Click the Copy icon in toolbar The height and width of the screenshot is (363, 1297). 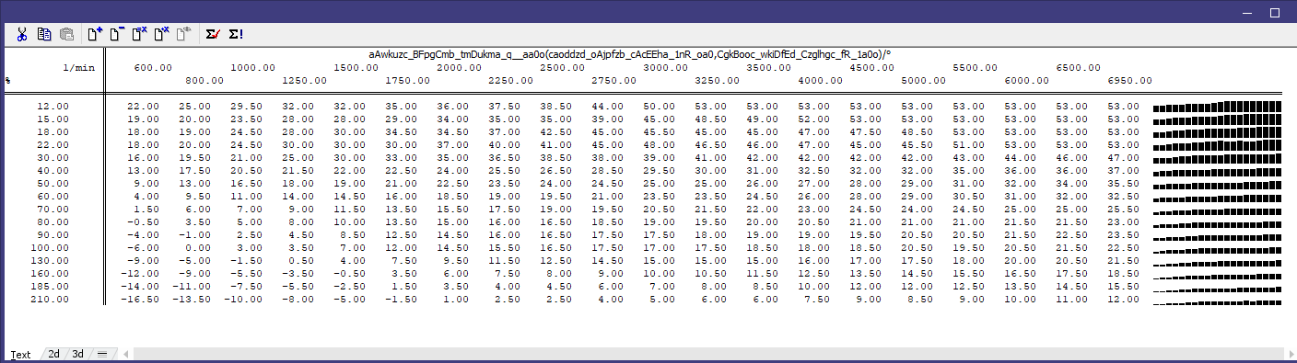44,34
